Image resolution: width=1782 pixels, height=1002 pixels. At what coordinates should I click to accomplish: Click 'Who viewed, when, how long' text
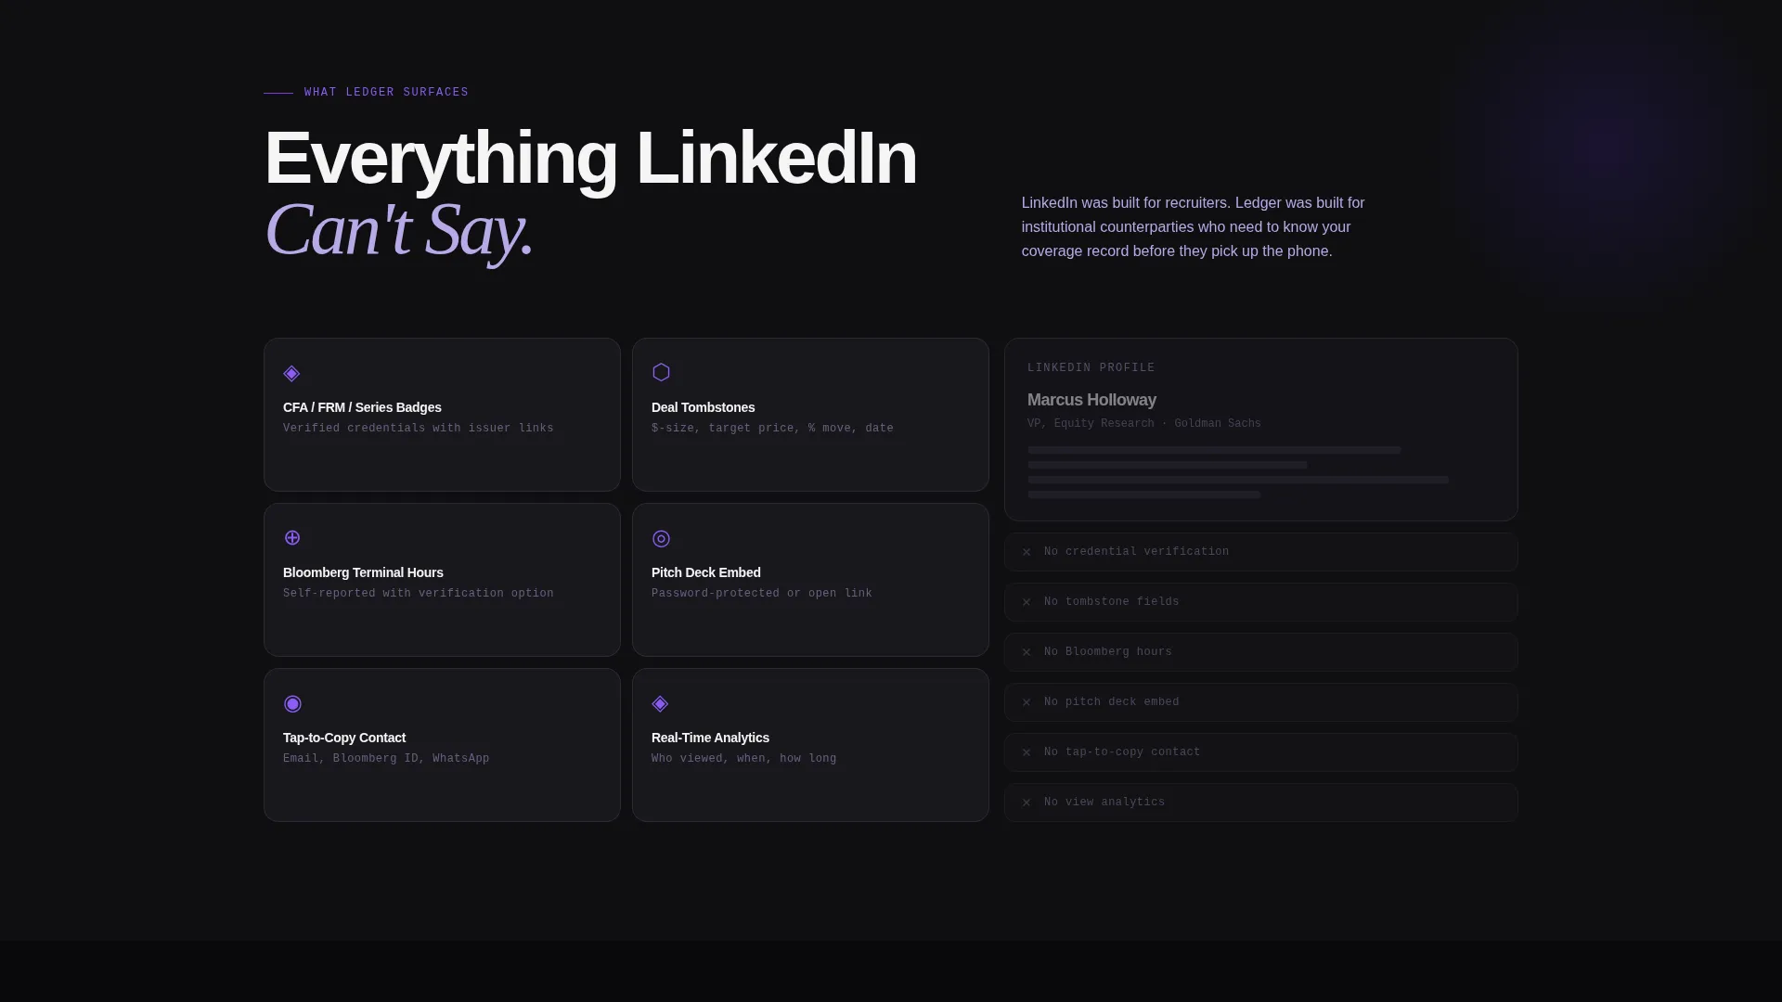coord(743,759)
